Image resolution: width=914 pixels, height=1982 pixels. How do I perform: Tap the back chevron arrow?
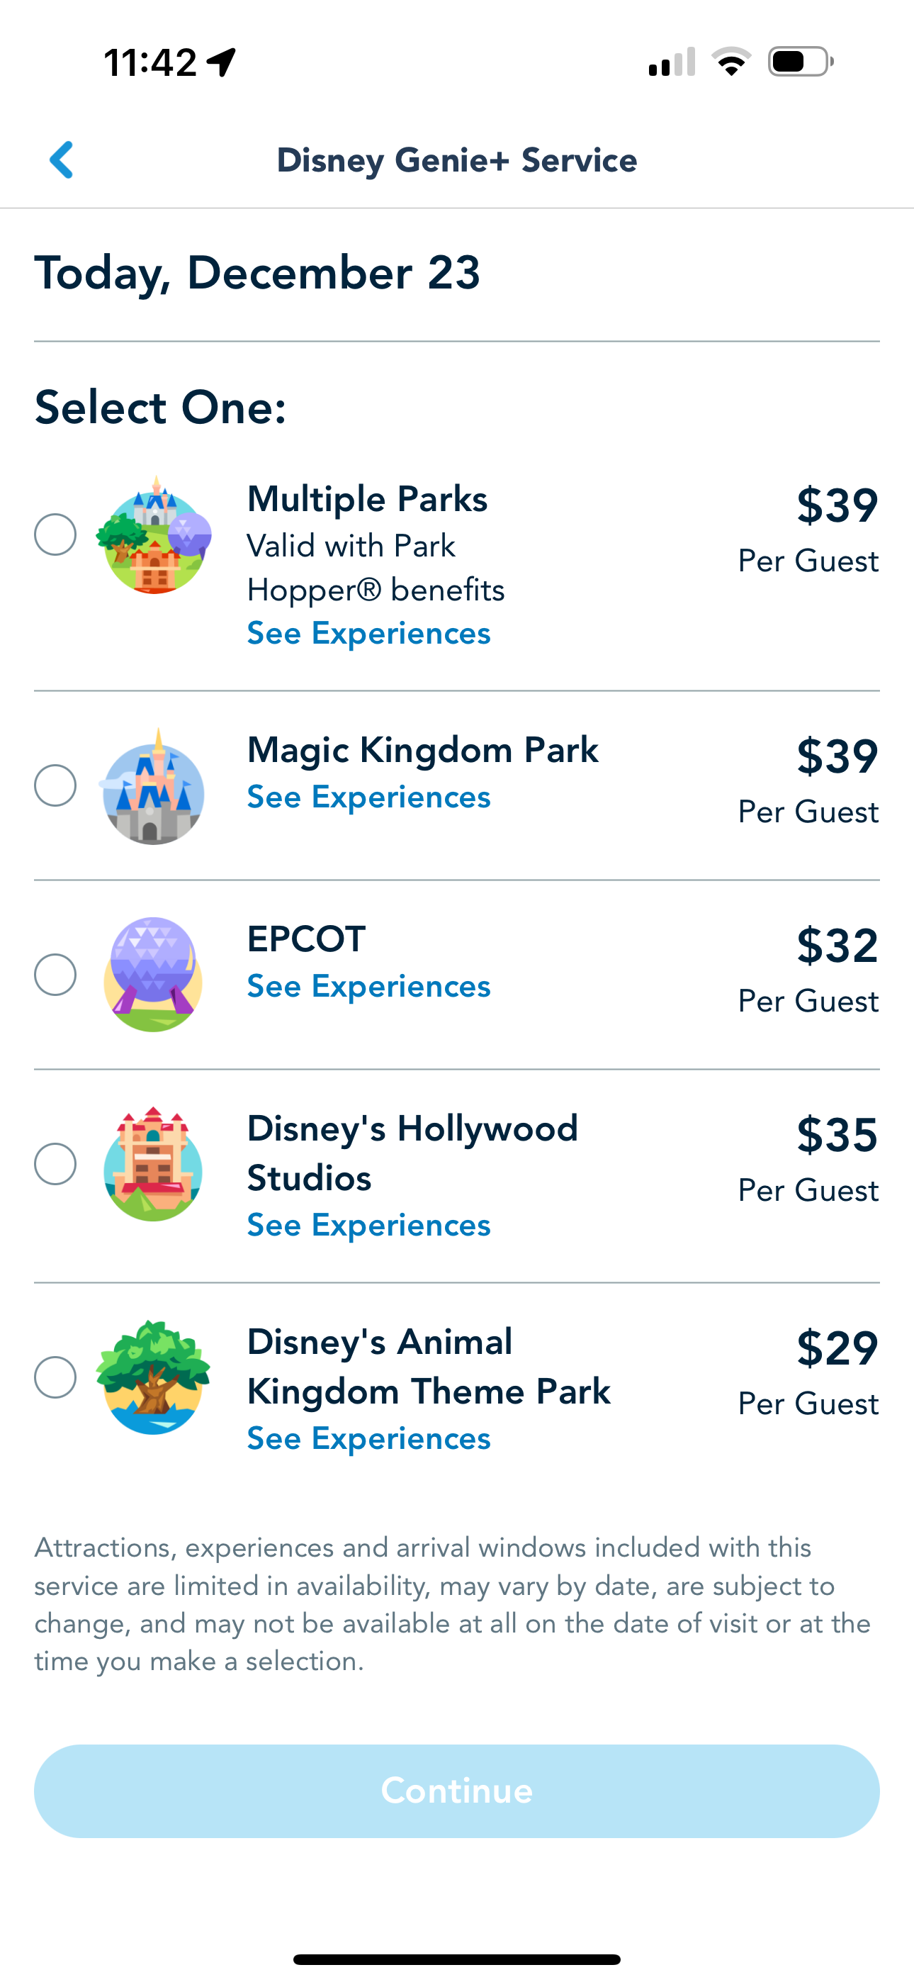62,160
